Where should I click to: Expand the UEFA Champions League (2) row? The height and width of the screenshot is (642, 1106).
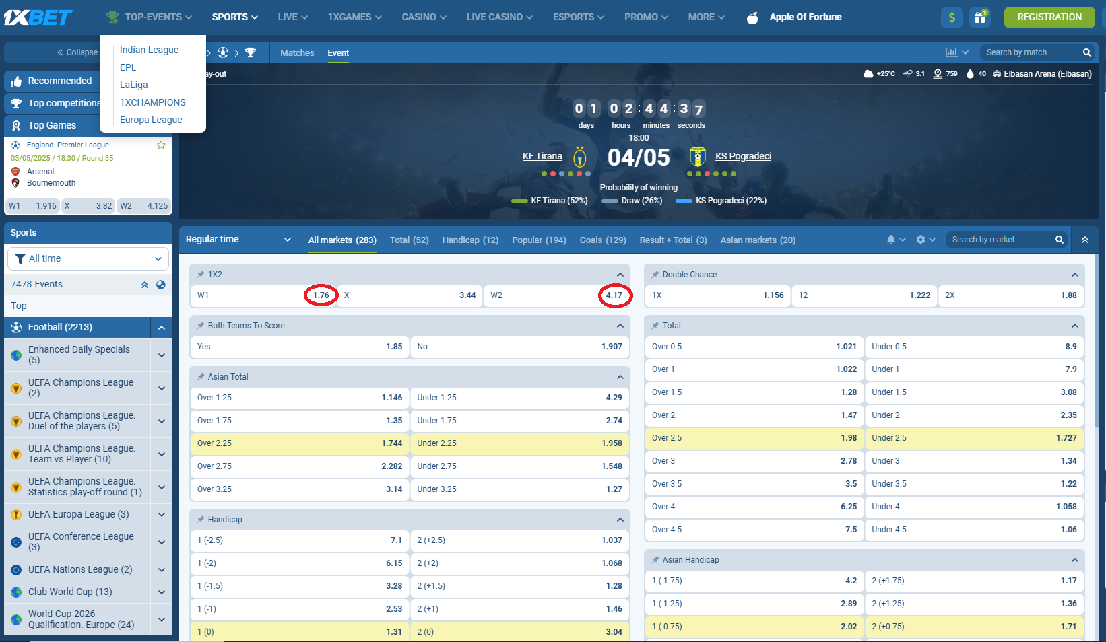coord(162,388)
